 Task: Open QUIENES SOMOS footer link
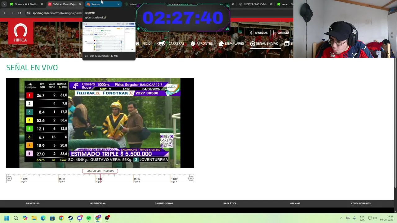tap(164, 203)
